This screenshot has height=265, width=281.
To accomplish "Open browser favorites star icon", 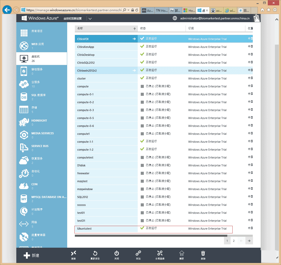I will 269,10.
